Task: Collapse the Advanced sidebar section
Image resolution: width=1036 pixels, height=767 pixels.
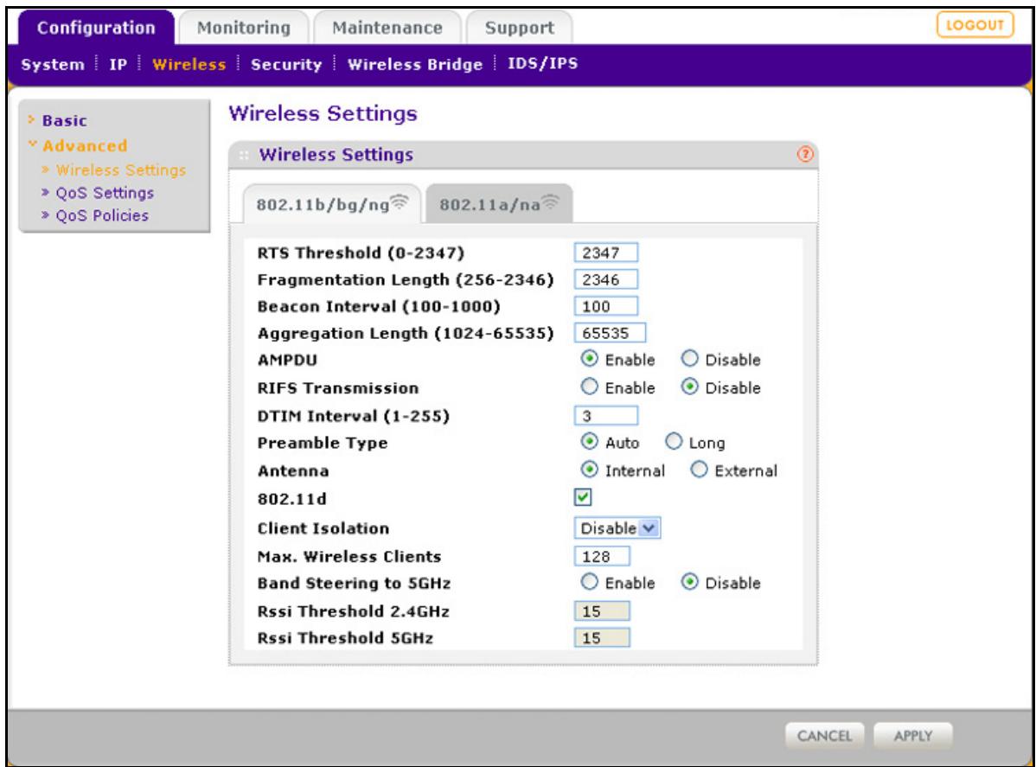Action: tap(85, 145)
